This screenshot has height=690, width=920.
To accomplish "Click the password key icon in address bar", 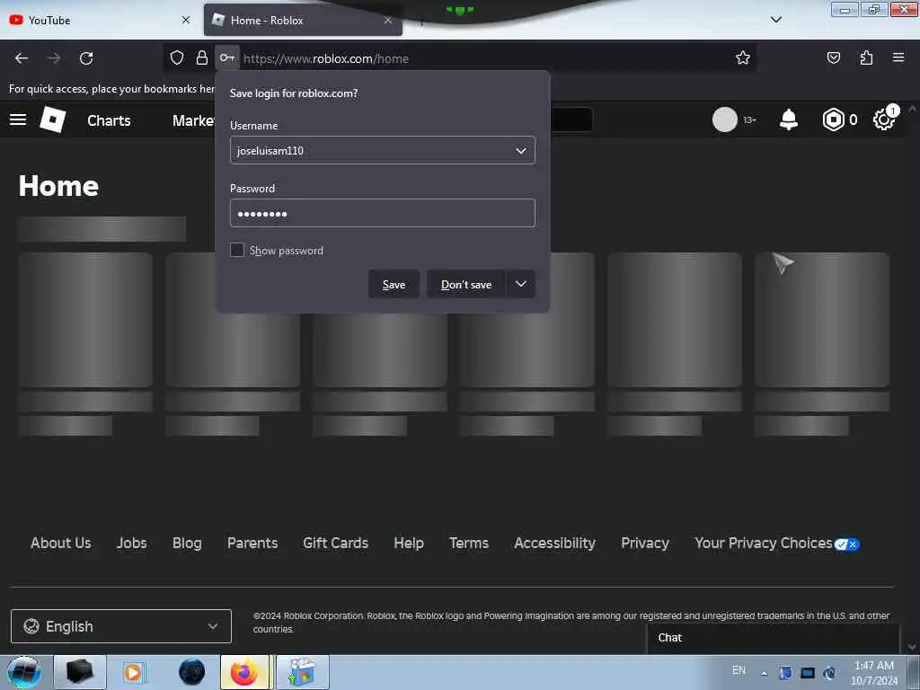I will tap(227, 57).
